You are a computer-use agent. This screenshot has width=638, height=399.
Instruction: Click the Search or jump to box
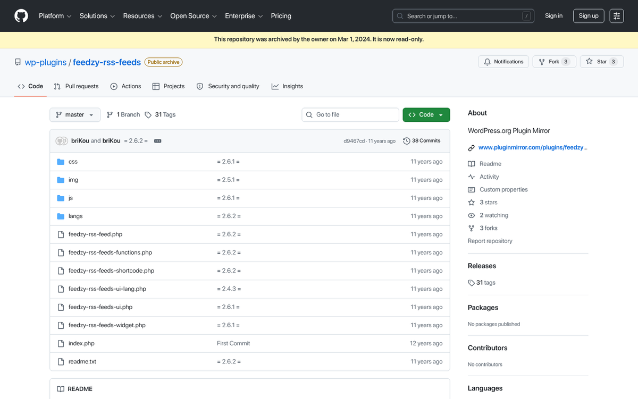click(463, 16)
